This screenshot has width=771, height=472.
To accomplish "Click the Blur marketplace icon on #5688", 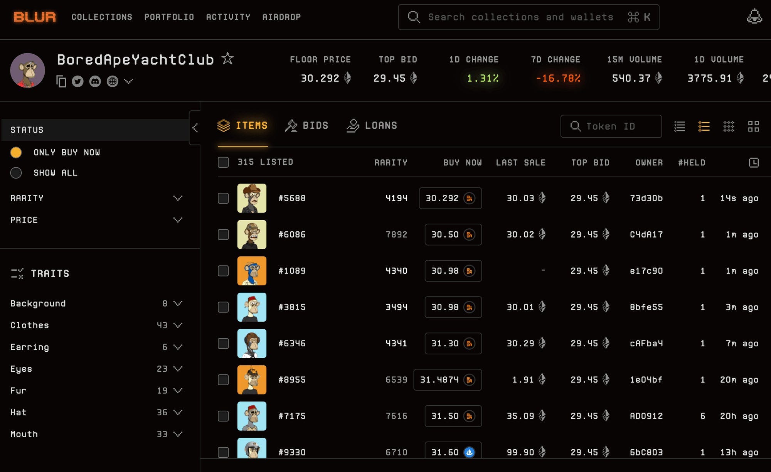I will click(x=469, y=198).
